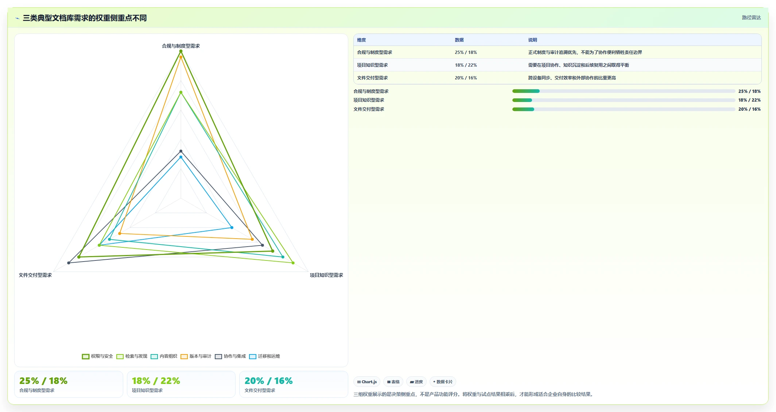Open the 20% / 16% summary card
The width and height of the screenshot is (776, 412).
[x=294, y=384]
